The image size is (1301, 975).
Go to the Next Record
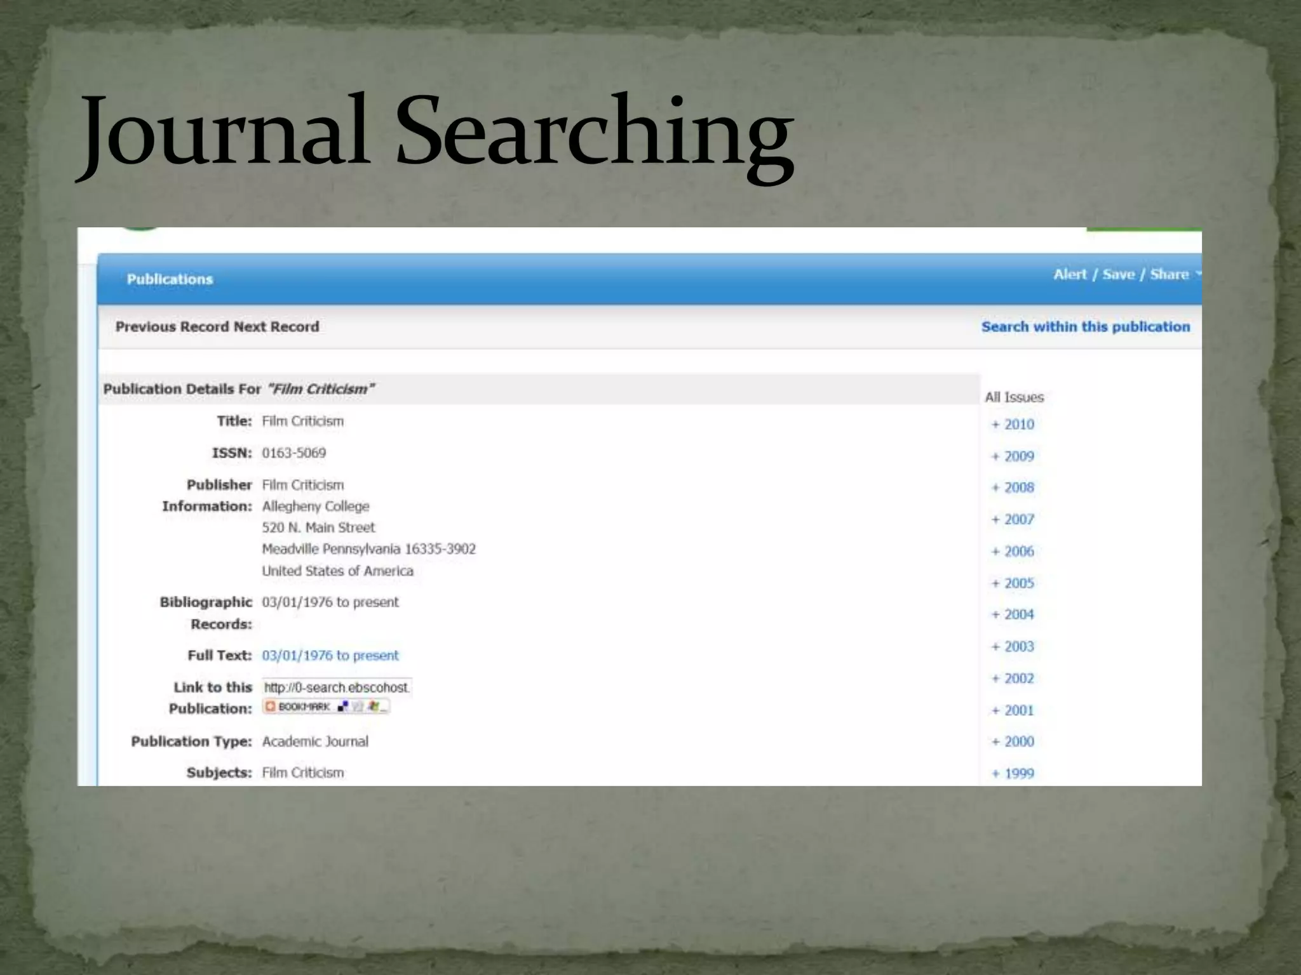tap(276, 326)
